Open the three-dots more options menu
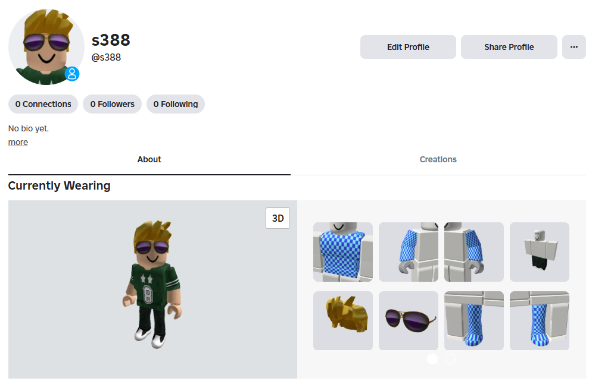589x381 pixels. click(x=574, y=47)
